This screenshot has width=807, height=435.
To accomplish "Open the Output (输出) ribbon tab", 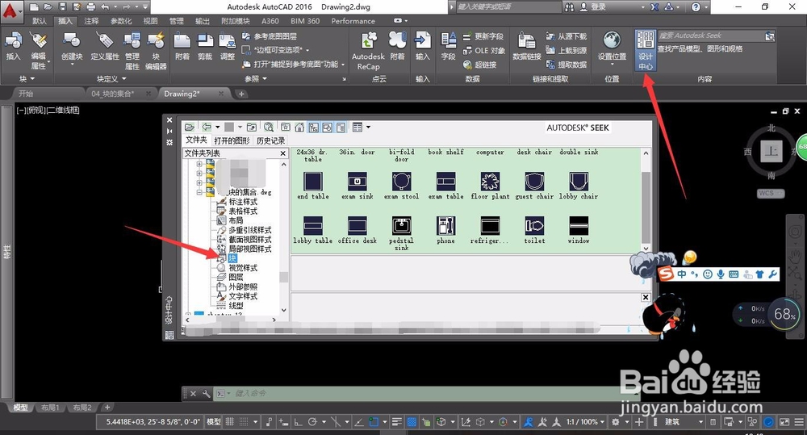I will point(203,21).
